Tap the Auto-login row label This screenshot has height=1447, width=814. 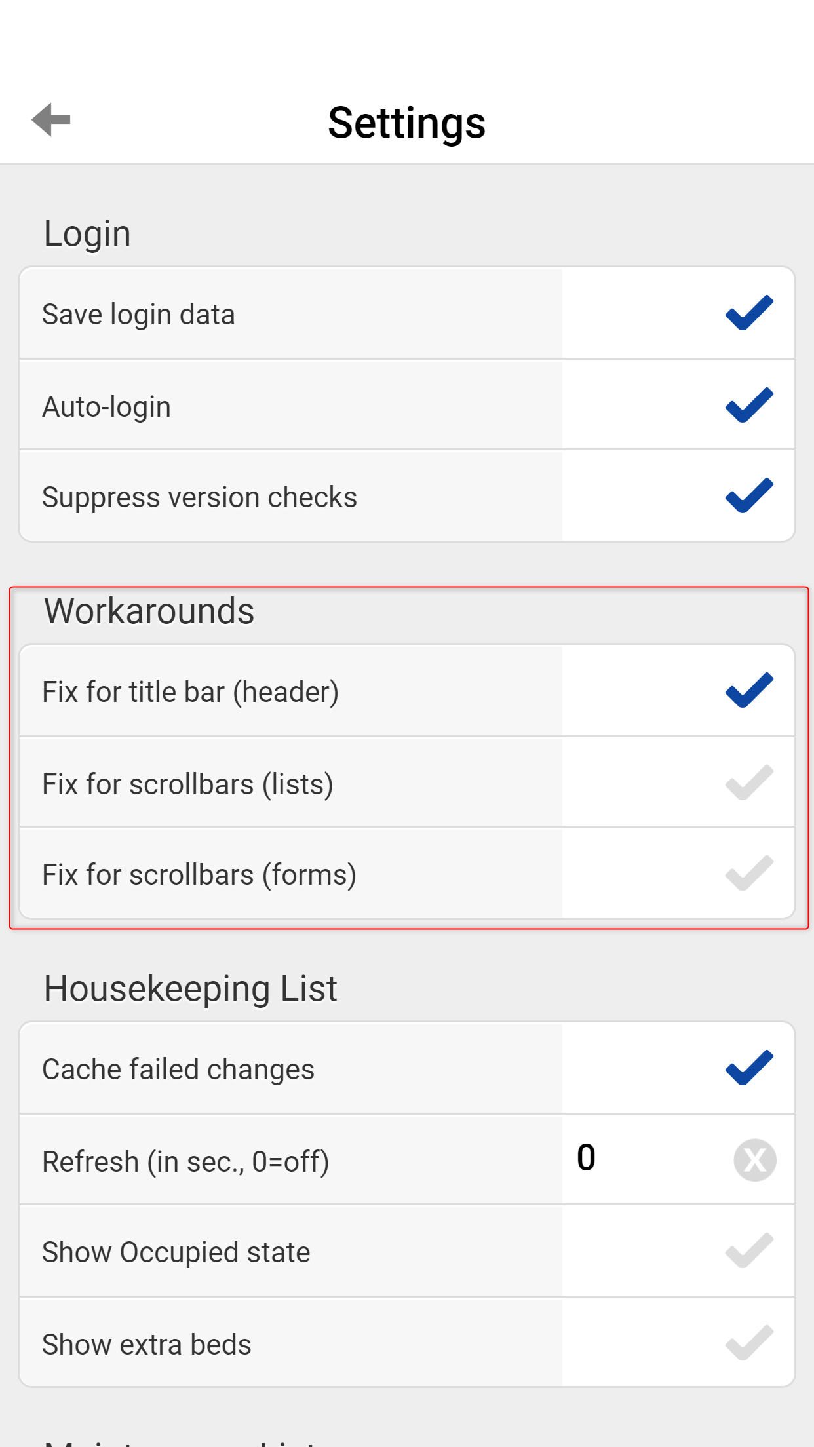[x=107, y=407]
